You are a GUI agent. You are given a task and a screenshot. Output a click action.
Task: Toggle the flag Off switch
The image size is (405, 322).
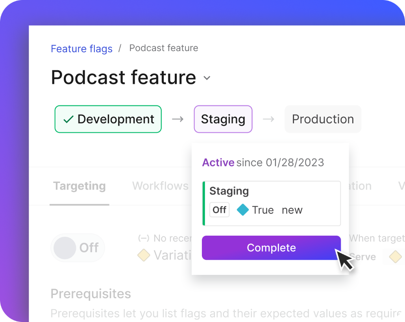pyautogui.click(x=78, y=248)
